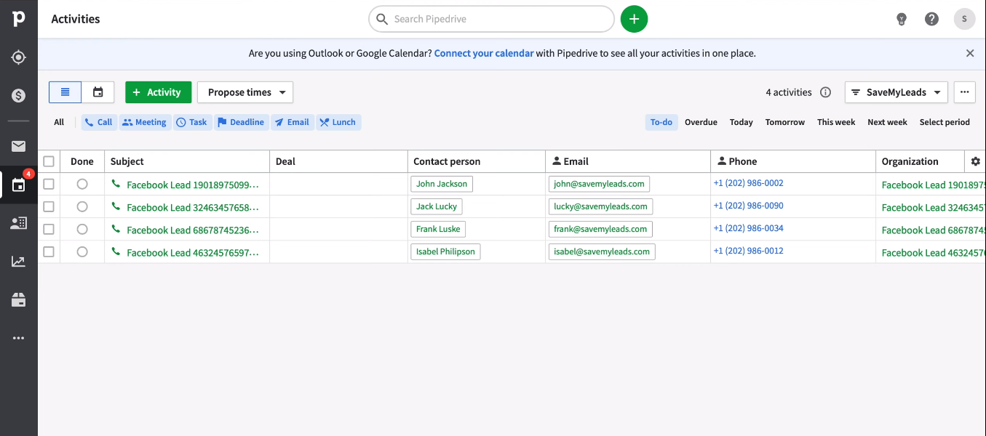The height and width of the screenshot is (436, 986).
Task: Open the three-dot more options menu
Action: (964, 92)
